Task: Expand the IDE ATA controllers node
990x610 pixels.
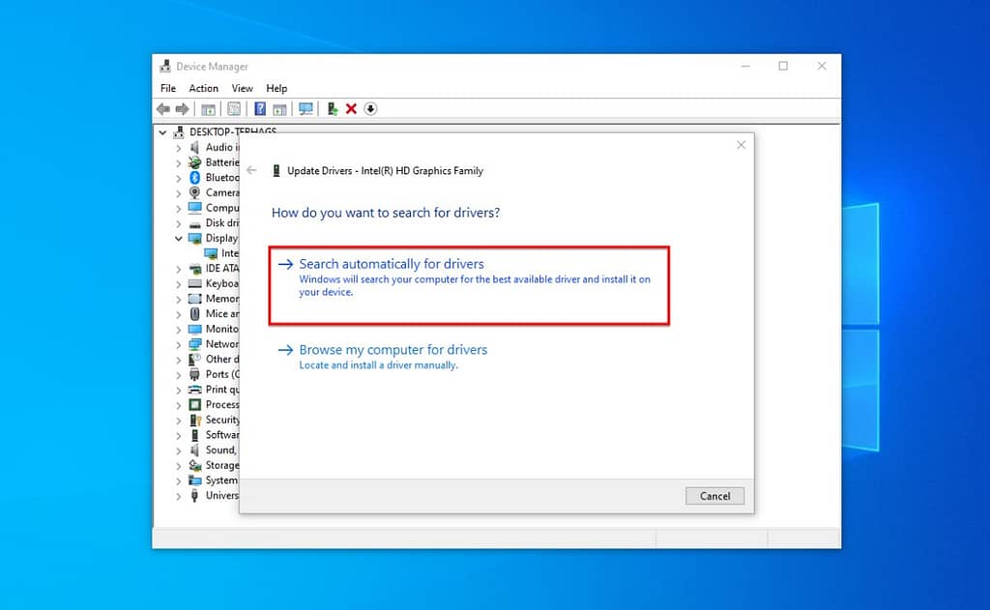Action: tap(178, 269)
